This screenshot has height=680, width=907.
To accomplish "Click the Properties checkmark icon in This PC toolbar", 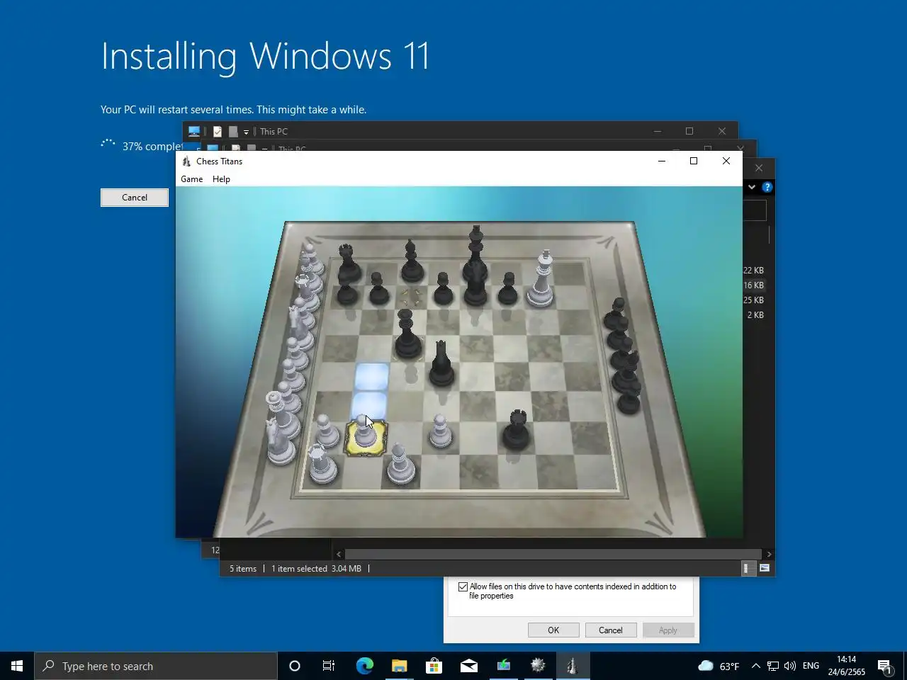I will pos(218,132).
